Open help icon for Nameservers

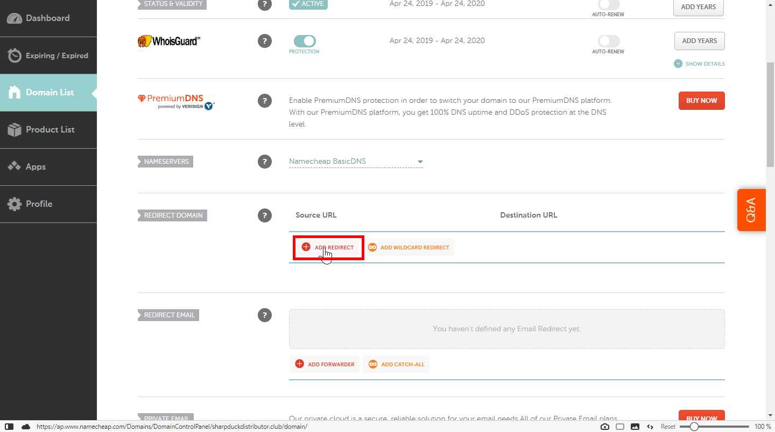264,162
